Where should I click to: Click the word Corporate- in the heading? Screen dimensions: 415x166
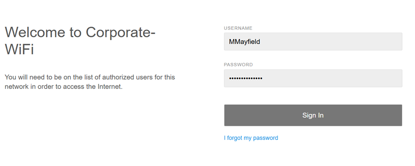tap(120, 32)
